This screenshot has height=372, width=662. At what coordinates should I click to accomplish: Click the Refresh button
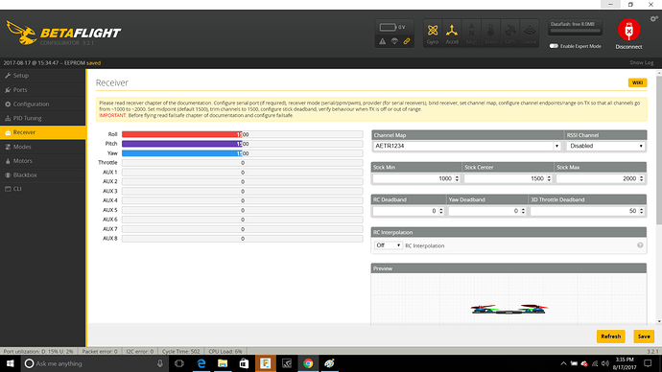[x=610, y=337]
